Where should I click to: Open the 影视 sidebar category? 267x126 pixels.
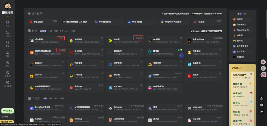[x=8, y=24]
